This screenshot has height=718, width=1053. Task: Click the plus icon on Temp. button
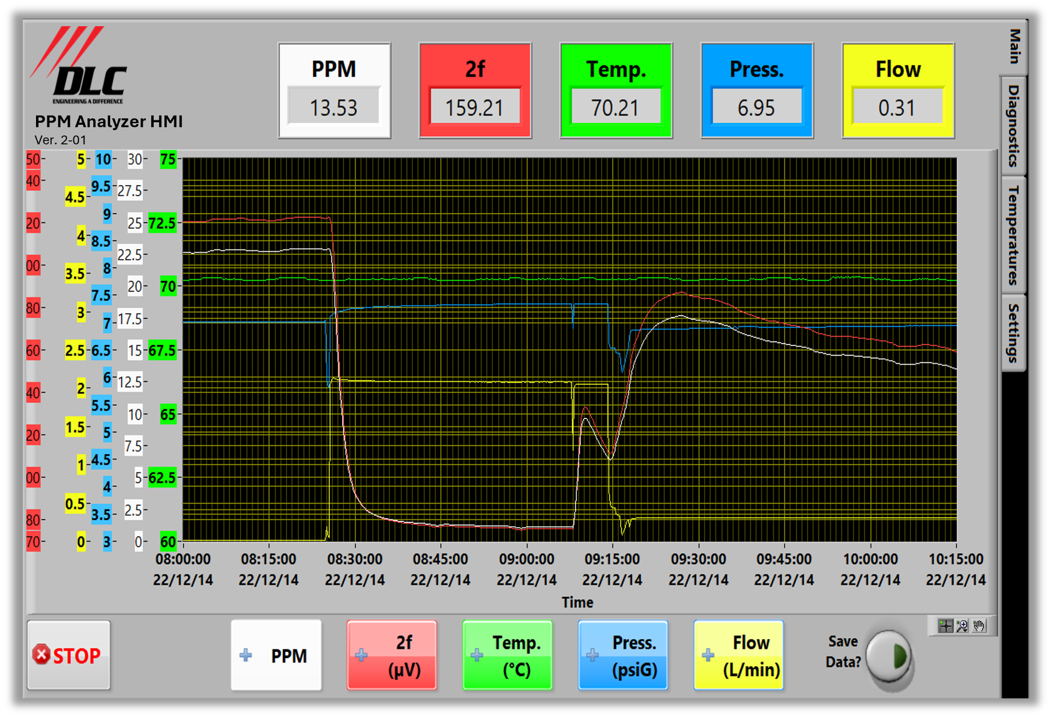[x=477, y=655]
